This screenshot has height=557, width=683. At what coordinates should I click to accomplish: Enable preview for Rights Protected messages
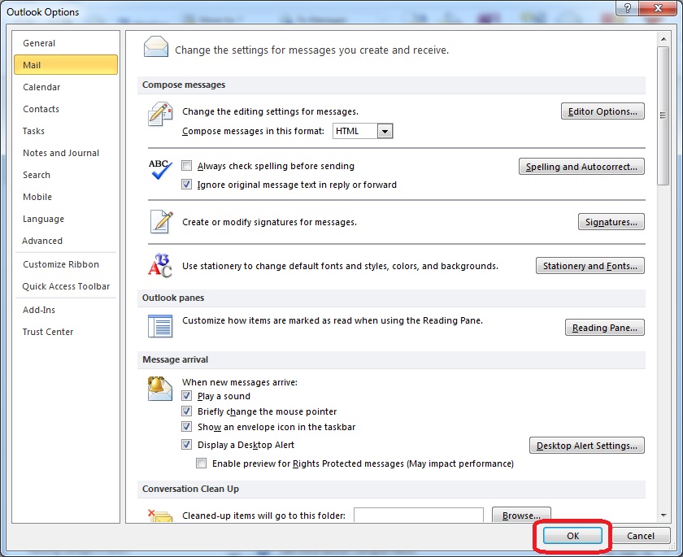pyautogui.click(x=202, y=463)
